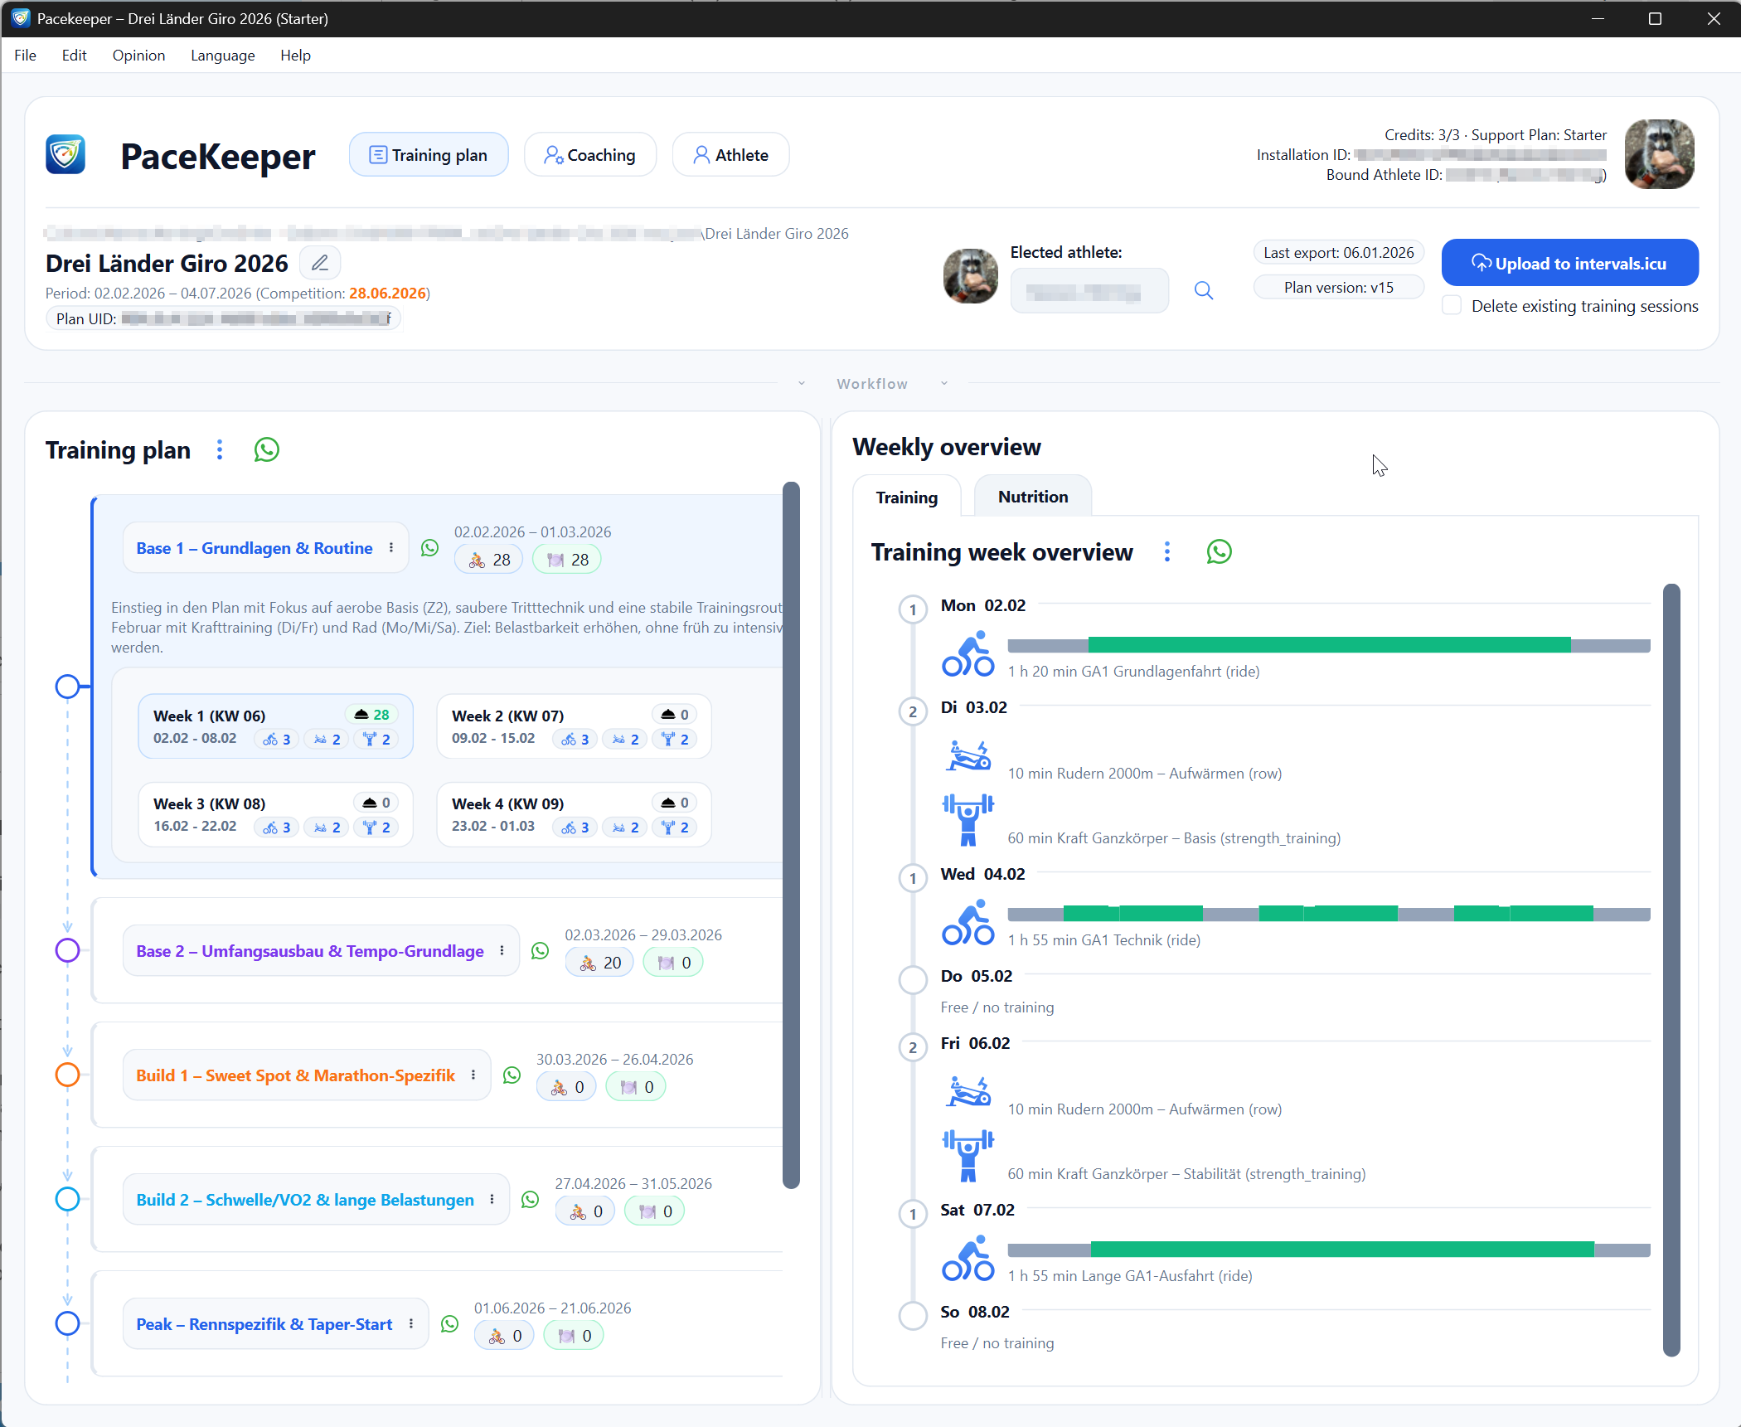Click WhatsApp icon next to Training plan heading
Screen dimensions: 1741x1427
pos(266,450)
